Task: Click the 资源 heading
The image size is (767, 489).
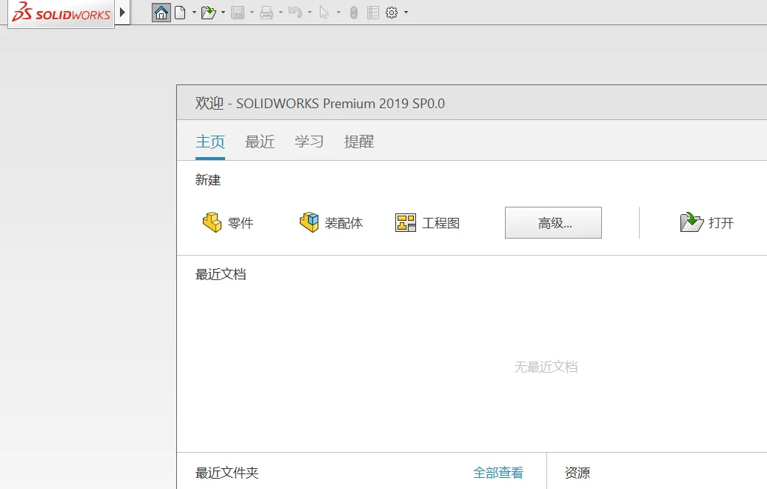Action: 577,473
